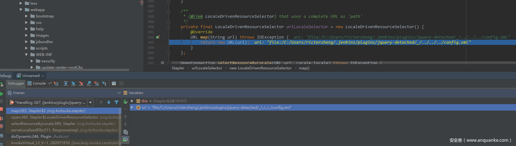Toggle fold marker at line 390
The image size is (516, 146).
[169, 27]
